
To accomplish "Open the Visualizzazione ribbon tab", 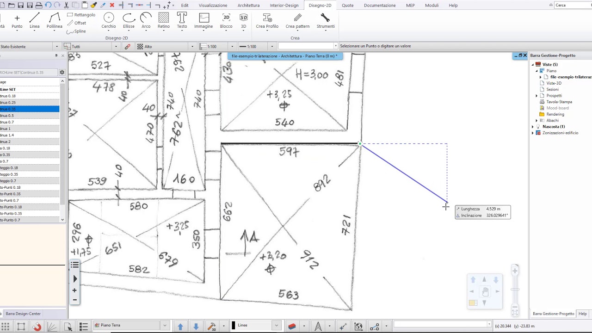I will (213, 5).
